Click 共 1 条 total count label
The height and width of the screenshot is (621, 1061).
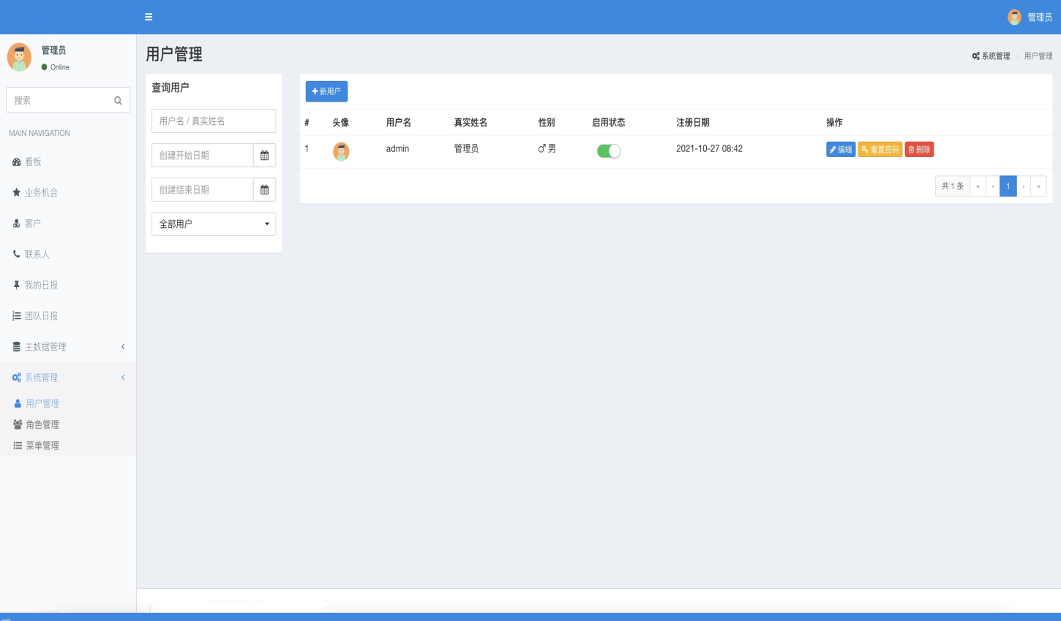953,186
